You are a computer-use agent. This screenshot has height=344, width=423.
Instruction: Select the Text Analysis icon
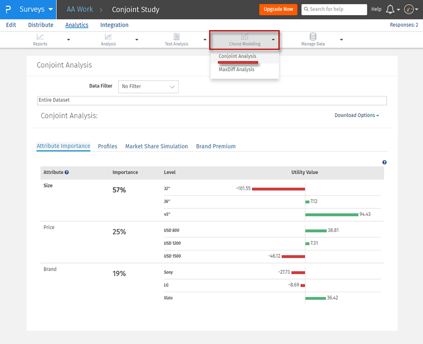(177, 37)
